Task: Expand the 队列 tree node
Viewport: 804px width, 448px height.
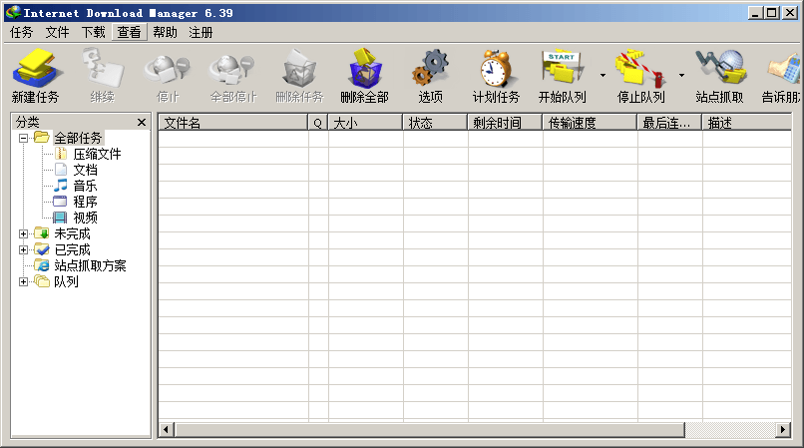Action: pos(23,281)
